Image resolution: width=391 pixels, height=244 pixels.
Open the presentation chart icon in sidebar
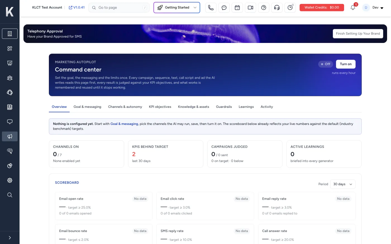pos(10,63)
